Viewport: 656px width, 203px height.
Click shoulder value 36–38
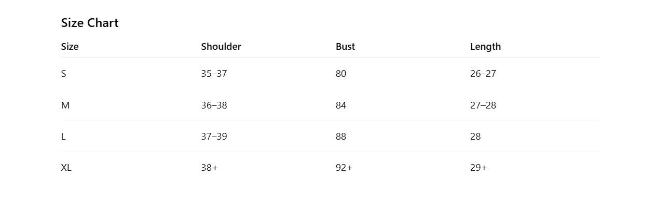(214, 105)
